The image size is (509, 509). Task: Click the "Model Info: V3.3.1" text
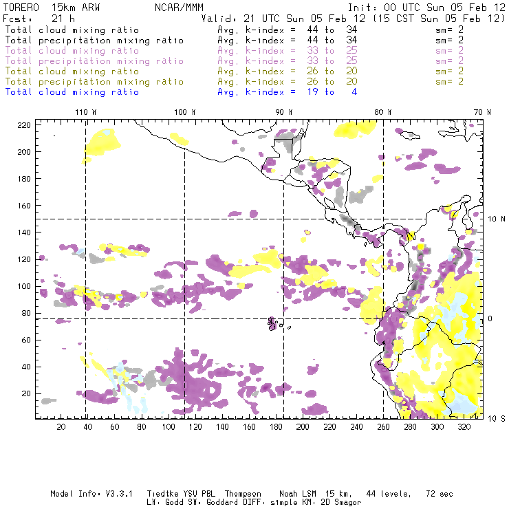coord(91,494)
